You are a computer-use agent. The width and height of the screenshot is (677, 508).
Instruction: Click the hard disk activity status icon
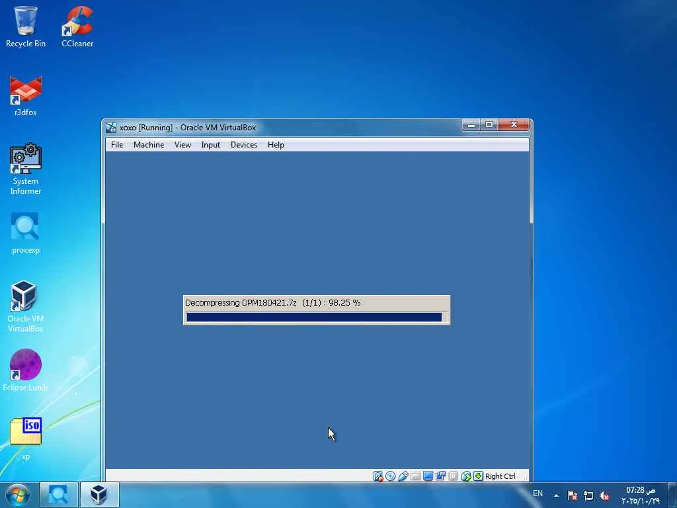point(378,476)
